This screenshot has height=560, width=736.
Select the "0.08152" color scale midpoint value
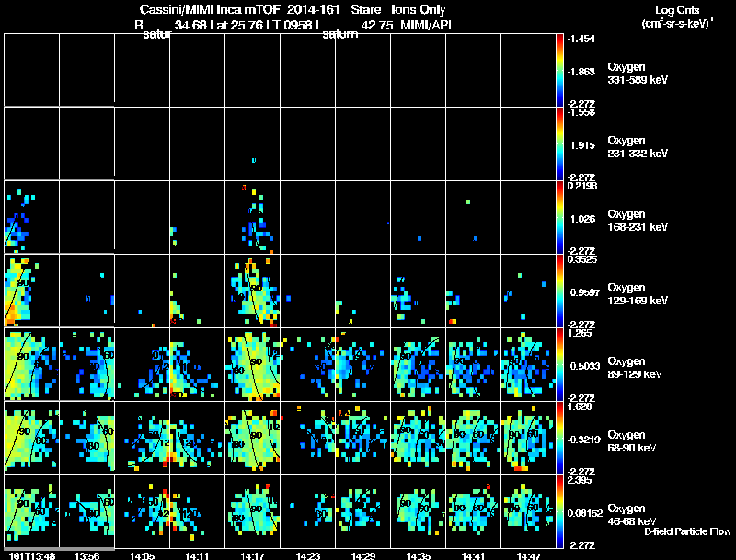point(584,514)
